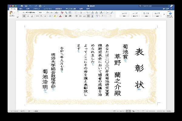
Task: Apply the fourth style in the styles gallery
Action: (157, 14)
